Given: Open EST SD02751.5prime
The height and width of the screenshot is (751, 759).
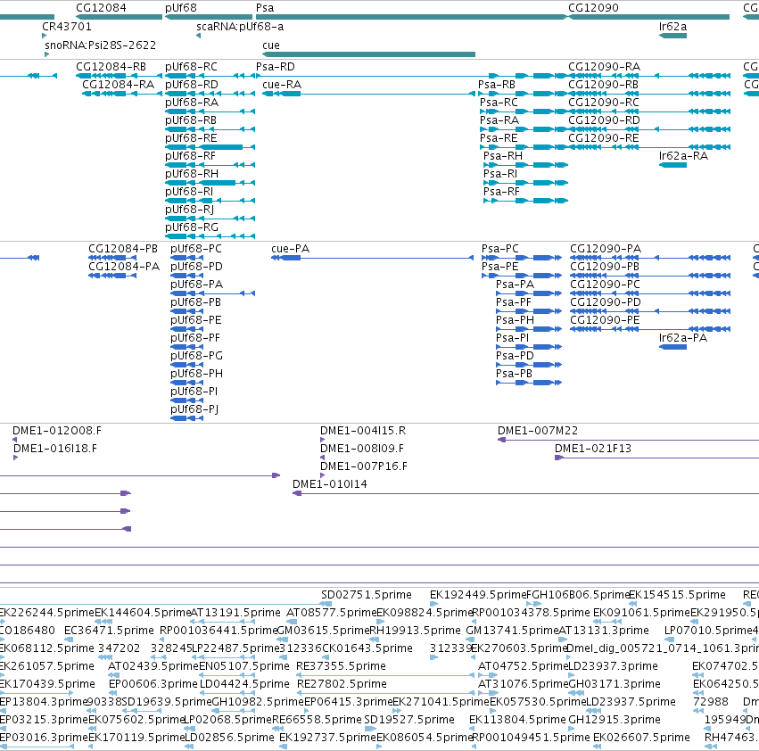Looking at the screenshot, I should tap(367, 595).
